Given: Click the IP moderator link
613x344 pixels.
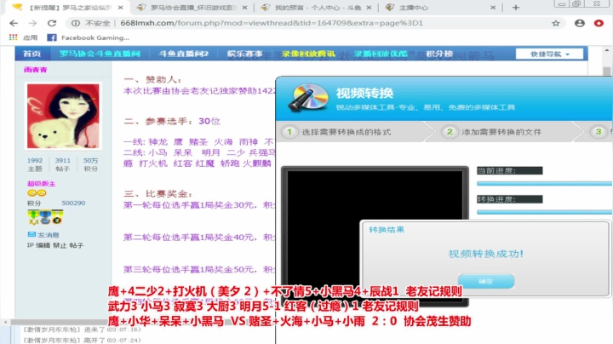Looking at the screenshot, I should point(30,245).
